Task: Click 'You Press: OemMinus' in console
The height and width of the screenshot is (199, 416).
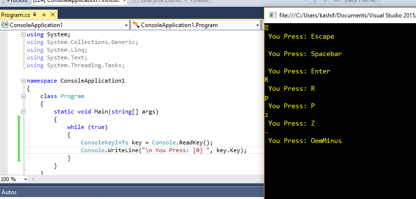Action: 305,141
